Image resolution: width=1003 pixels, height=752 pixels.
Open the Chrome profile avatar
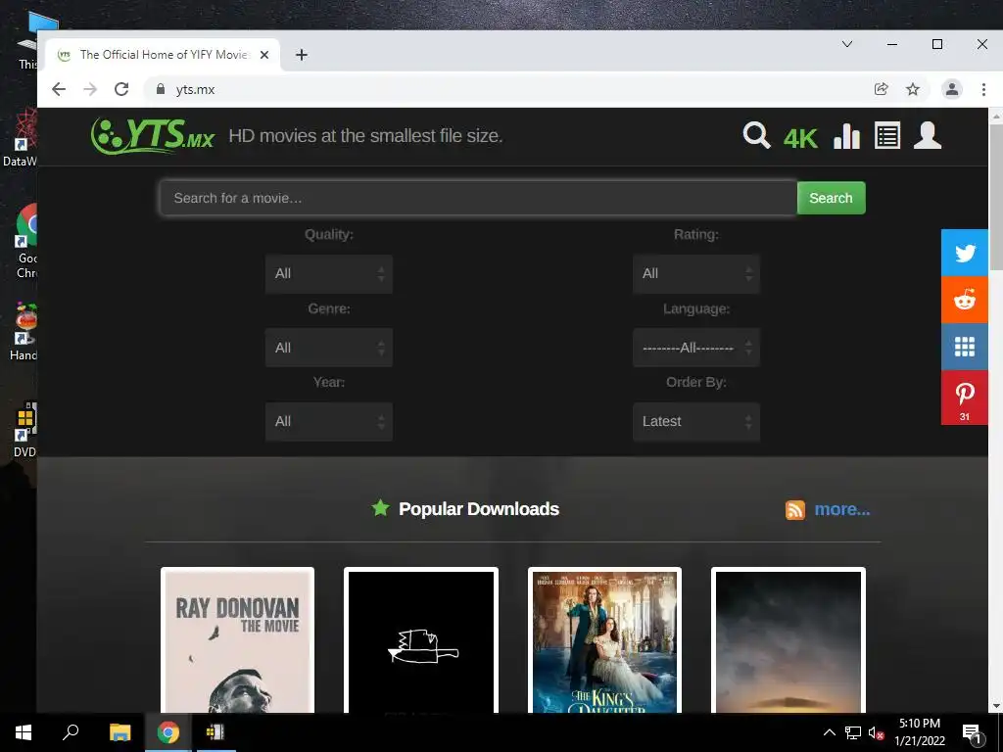(952, 89)
